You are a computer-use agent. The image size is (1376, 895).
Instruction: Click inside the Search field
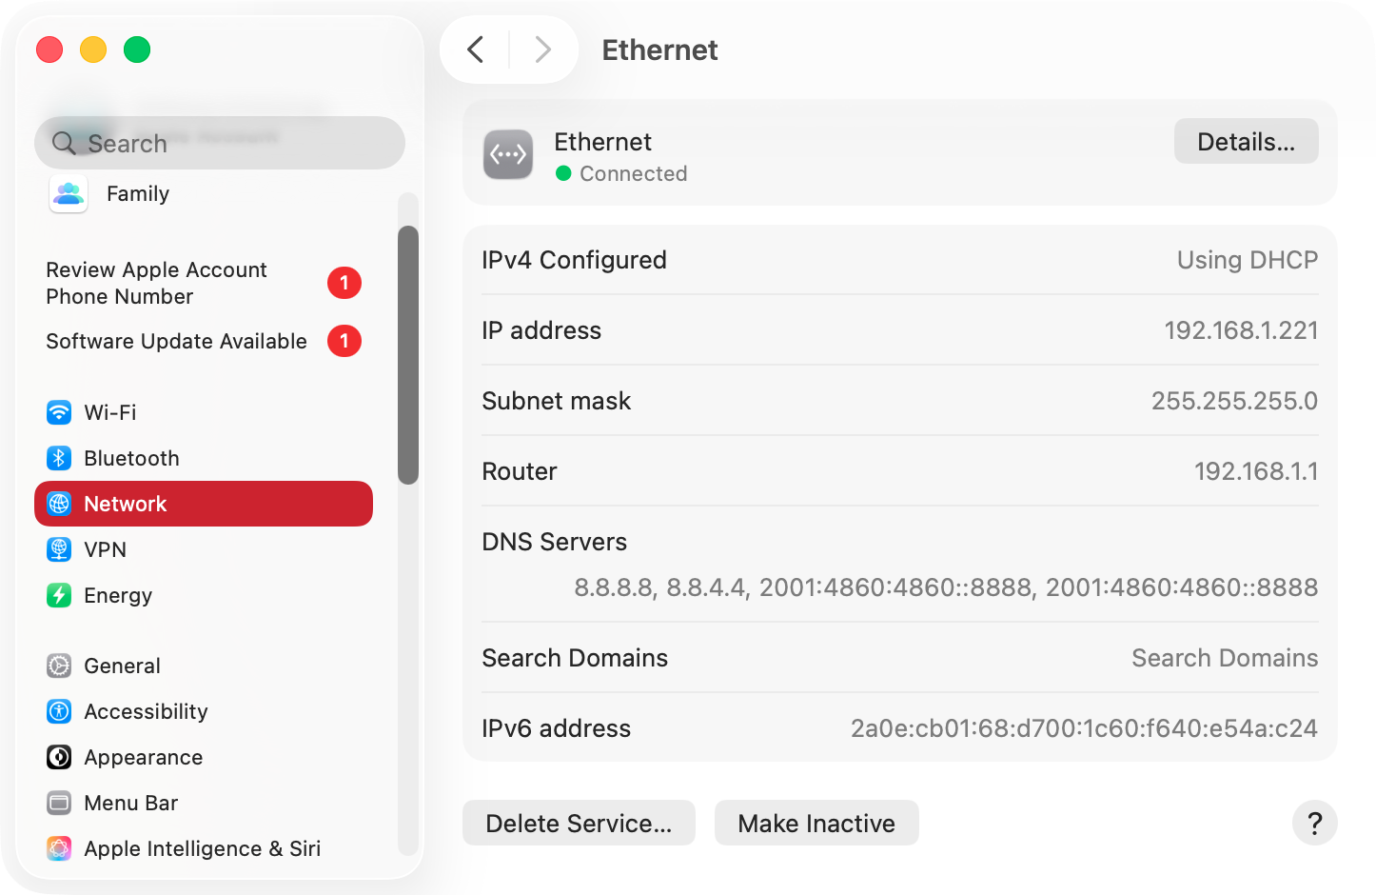point(219,143)
